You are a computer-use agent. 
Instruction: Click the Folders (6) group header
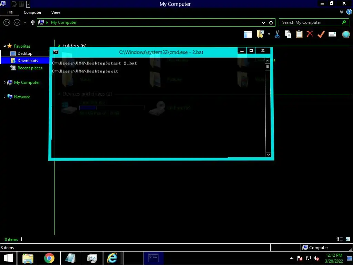point(74,45)
